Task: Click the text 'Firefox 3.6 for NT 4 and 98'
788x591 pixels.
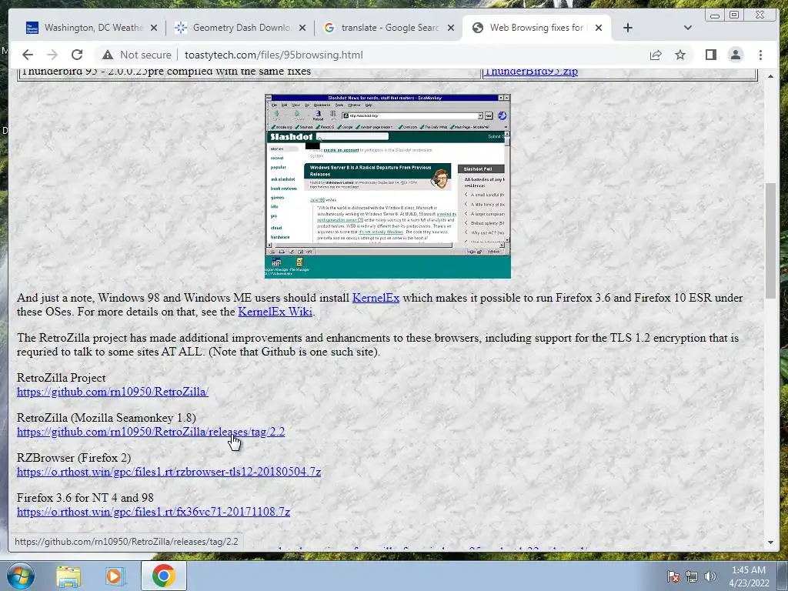Action: (85, 498)
